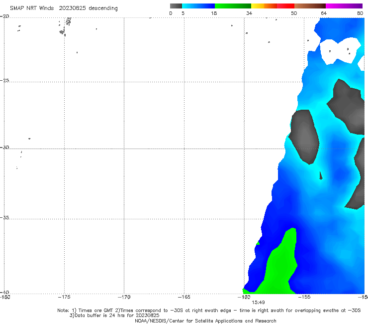Click the latitude label "-25"
The height and width of the screenshot is (324, 368).
pyautogui.click(x=4, y=80)
